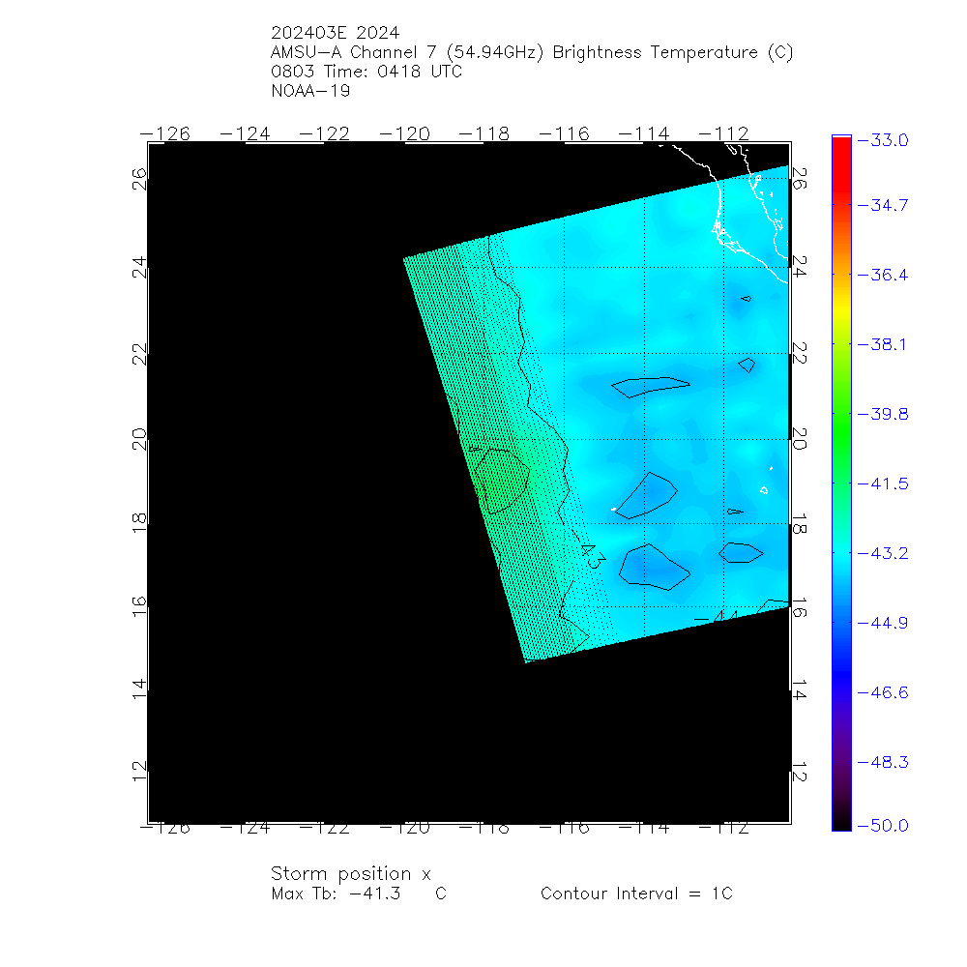This screenshot has width=967, height=967.
Task: Click the 'Storm position x' legend text
Action: 350,874
